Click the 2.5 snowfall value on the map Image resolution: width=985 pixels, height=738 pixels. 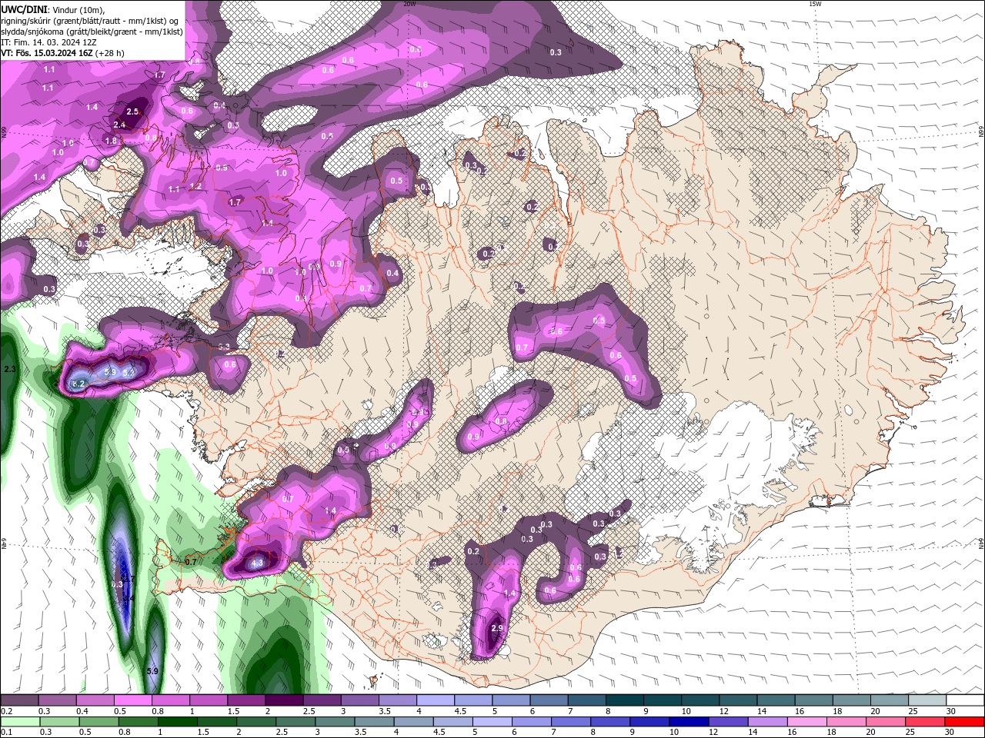132,111
